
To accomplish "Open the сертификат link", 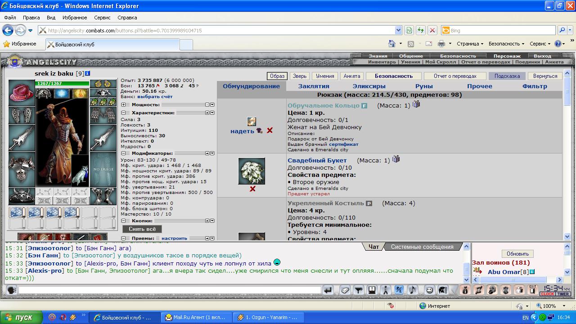I will (x=344, y=144).
